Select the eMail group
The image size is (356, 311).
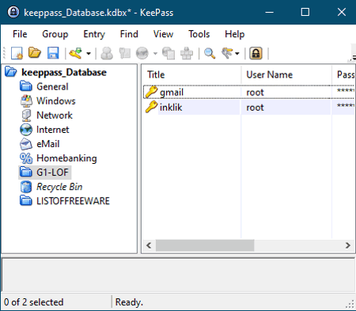(x=48, y=144)
